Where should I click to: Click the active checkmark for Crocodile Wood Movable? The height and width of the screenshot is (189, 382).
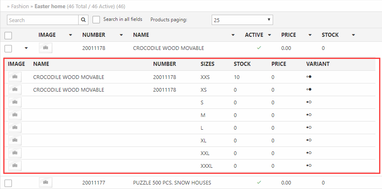pyautogui.click(x=259, y=48)
